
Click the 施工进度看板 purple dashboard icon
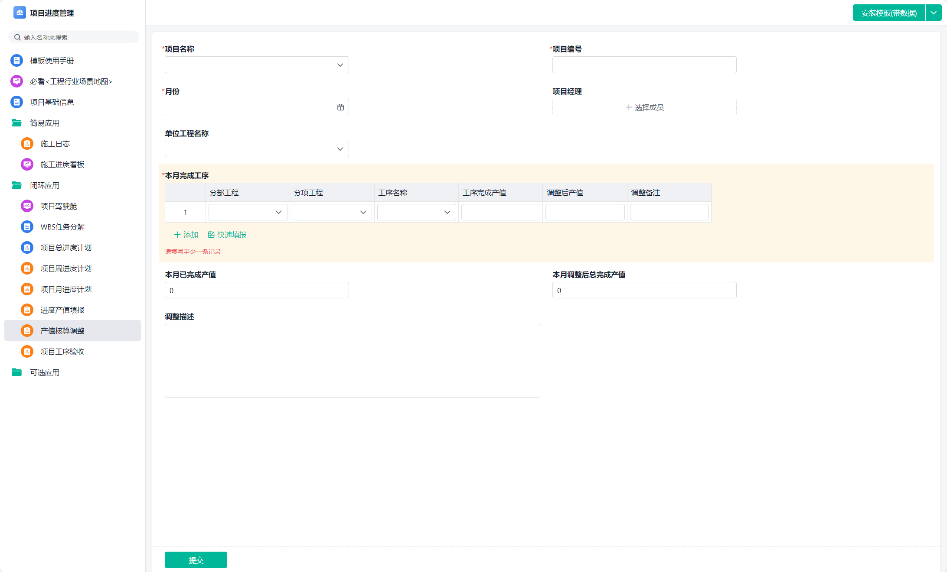pyautogui.click(x=27, y=165)
